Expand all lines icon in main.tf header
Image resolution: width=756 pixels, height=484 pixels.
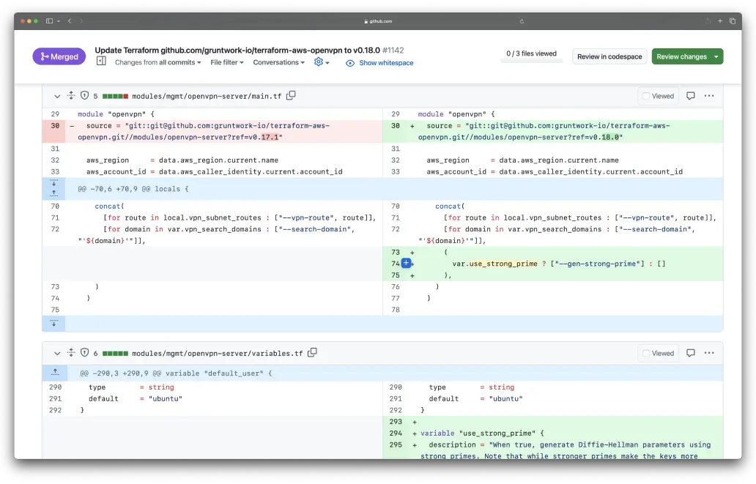71,96
